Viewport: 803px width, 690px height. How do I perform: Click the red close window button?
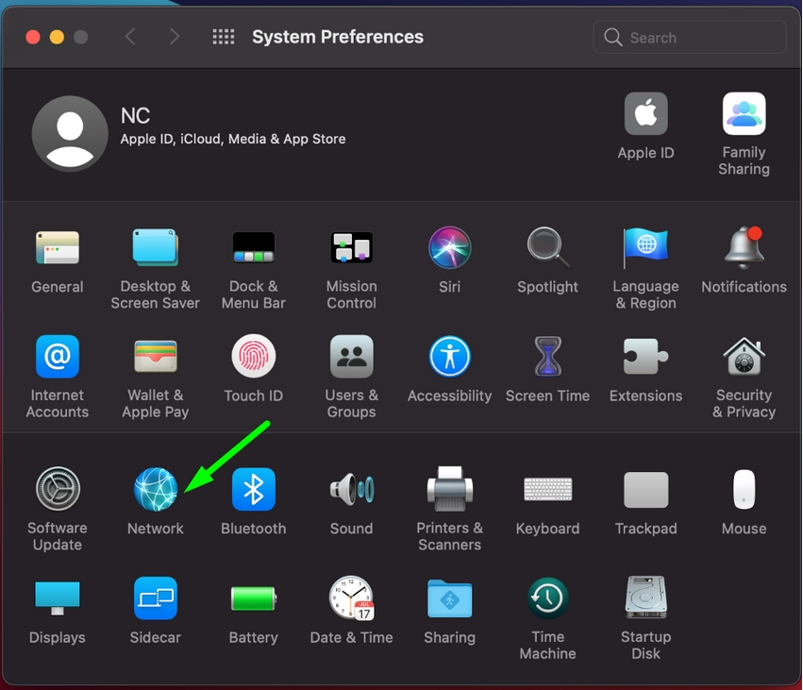[x=33, y=38]
